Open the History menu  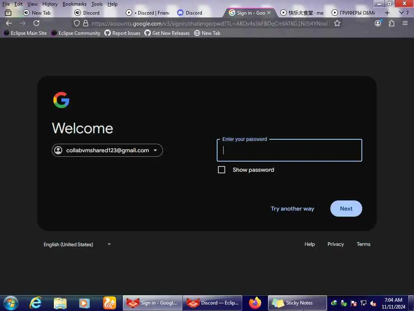click(50, 4)
